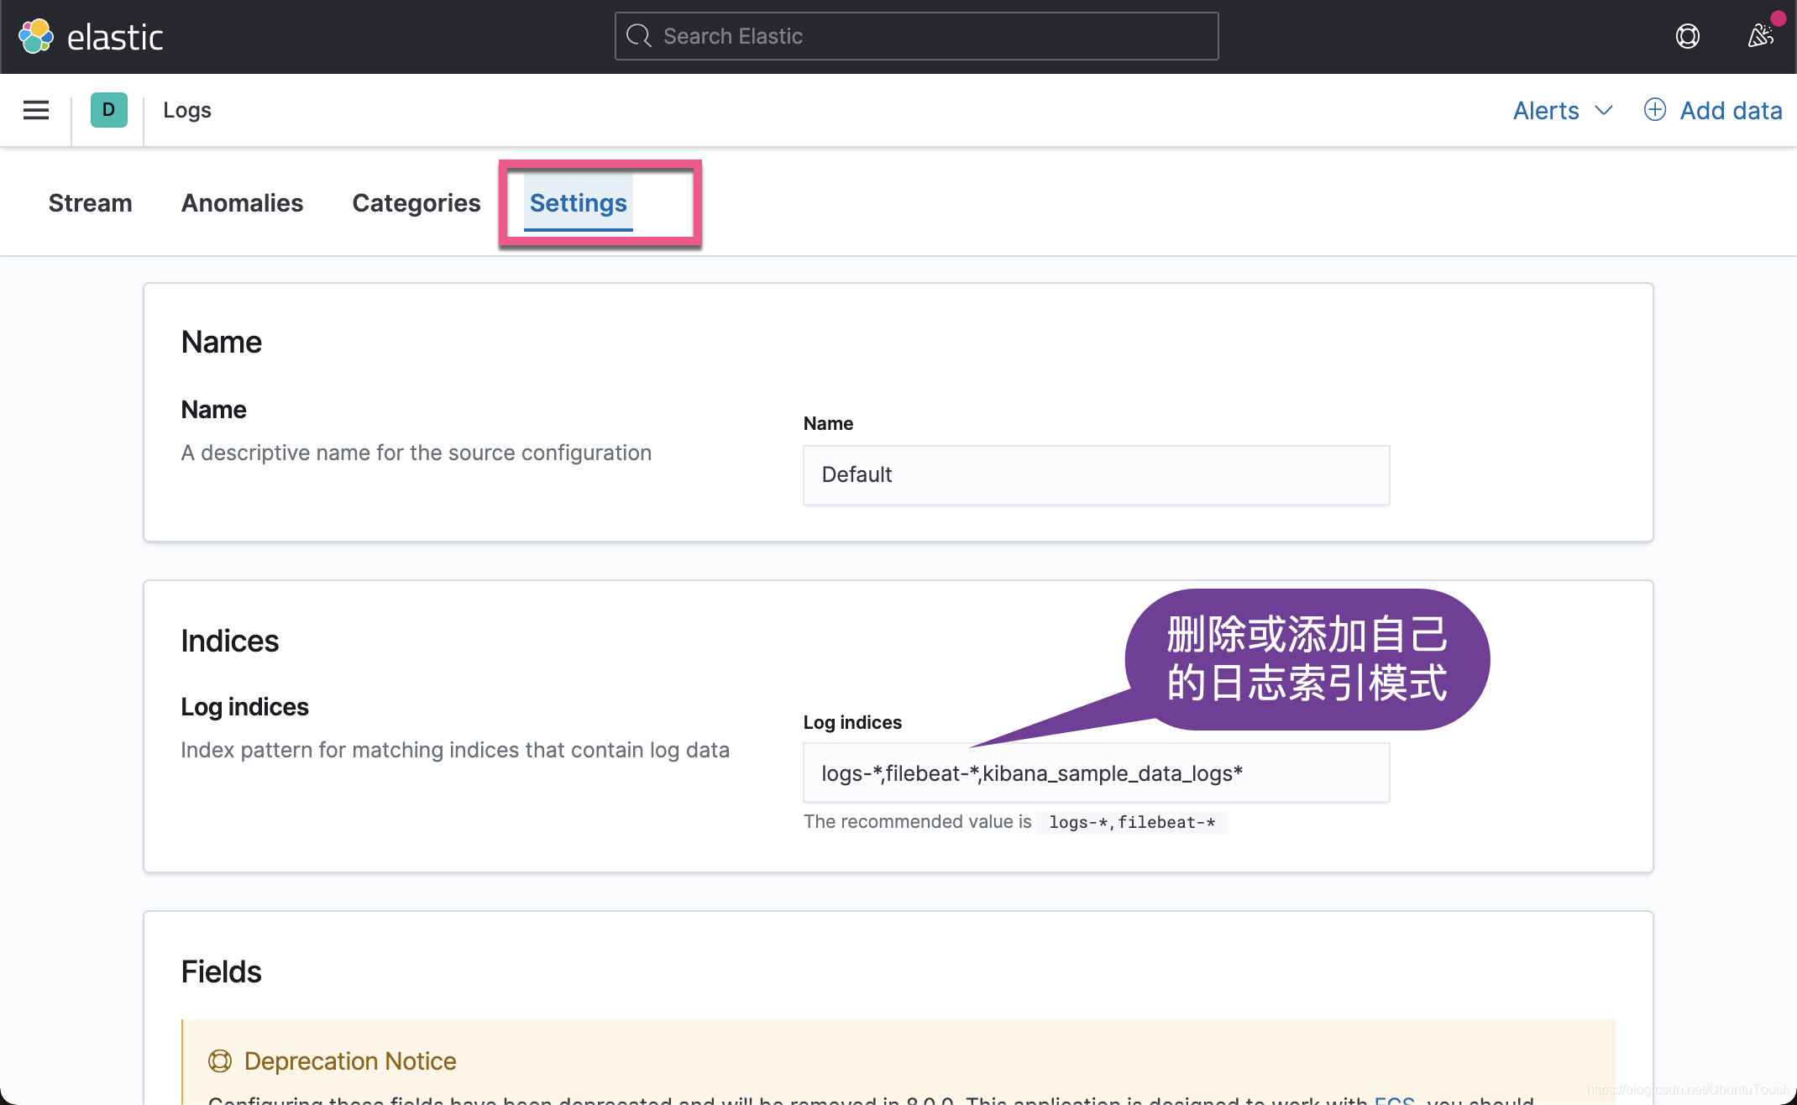Select the highlighted Settings tab

pyautogui.click(x=578, y=203)
